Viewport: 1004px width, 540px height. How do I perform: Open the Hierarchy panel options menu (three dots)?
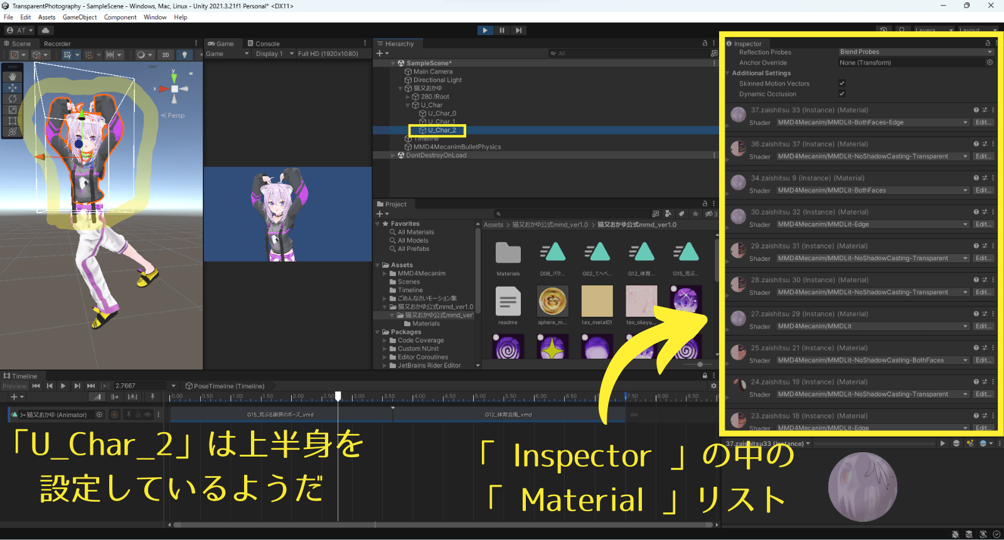pyautogui.click(x=714, y=43)
